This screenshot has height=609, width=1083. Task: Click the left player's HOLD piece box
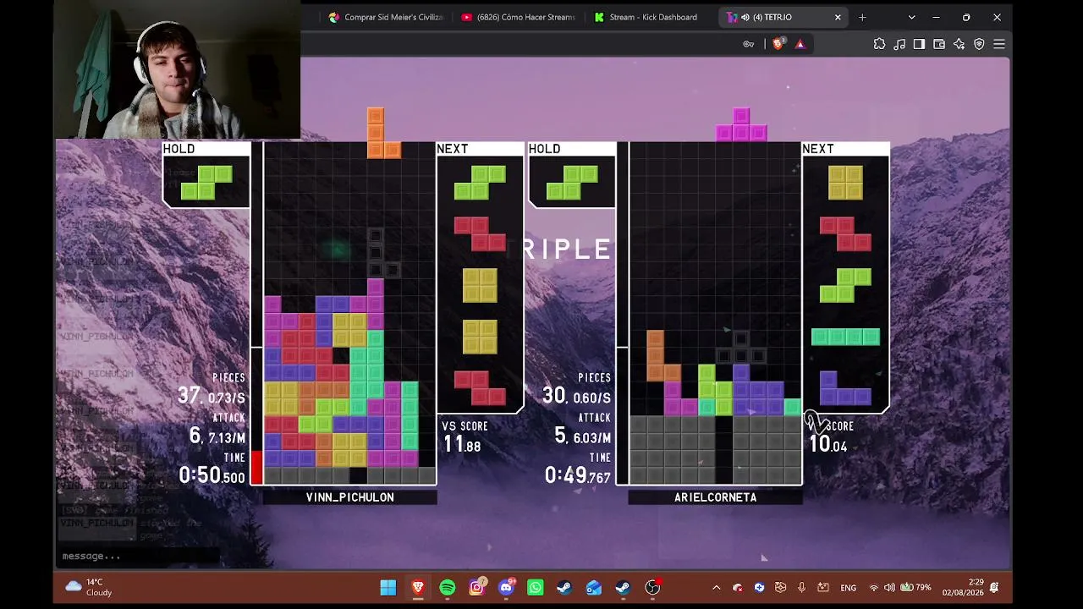point(206,174)
